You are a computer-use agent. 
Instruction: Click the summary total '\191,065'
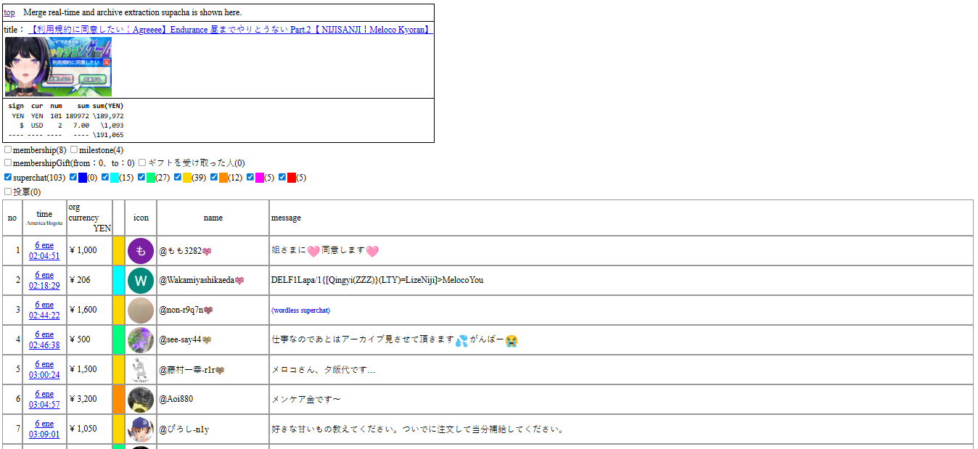pyautogui.click(x=108, y=135)
